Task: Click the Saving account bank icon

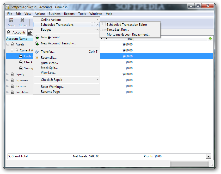Action: (x=21, y=68)
